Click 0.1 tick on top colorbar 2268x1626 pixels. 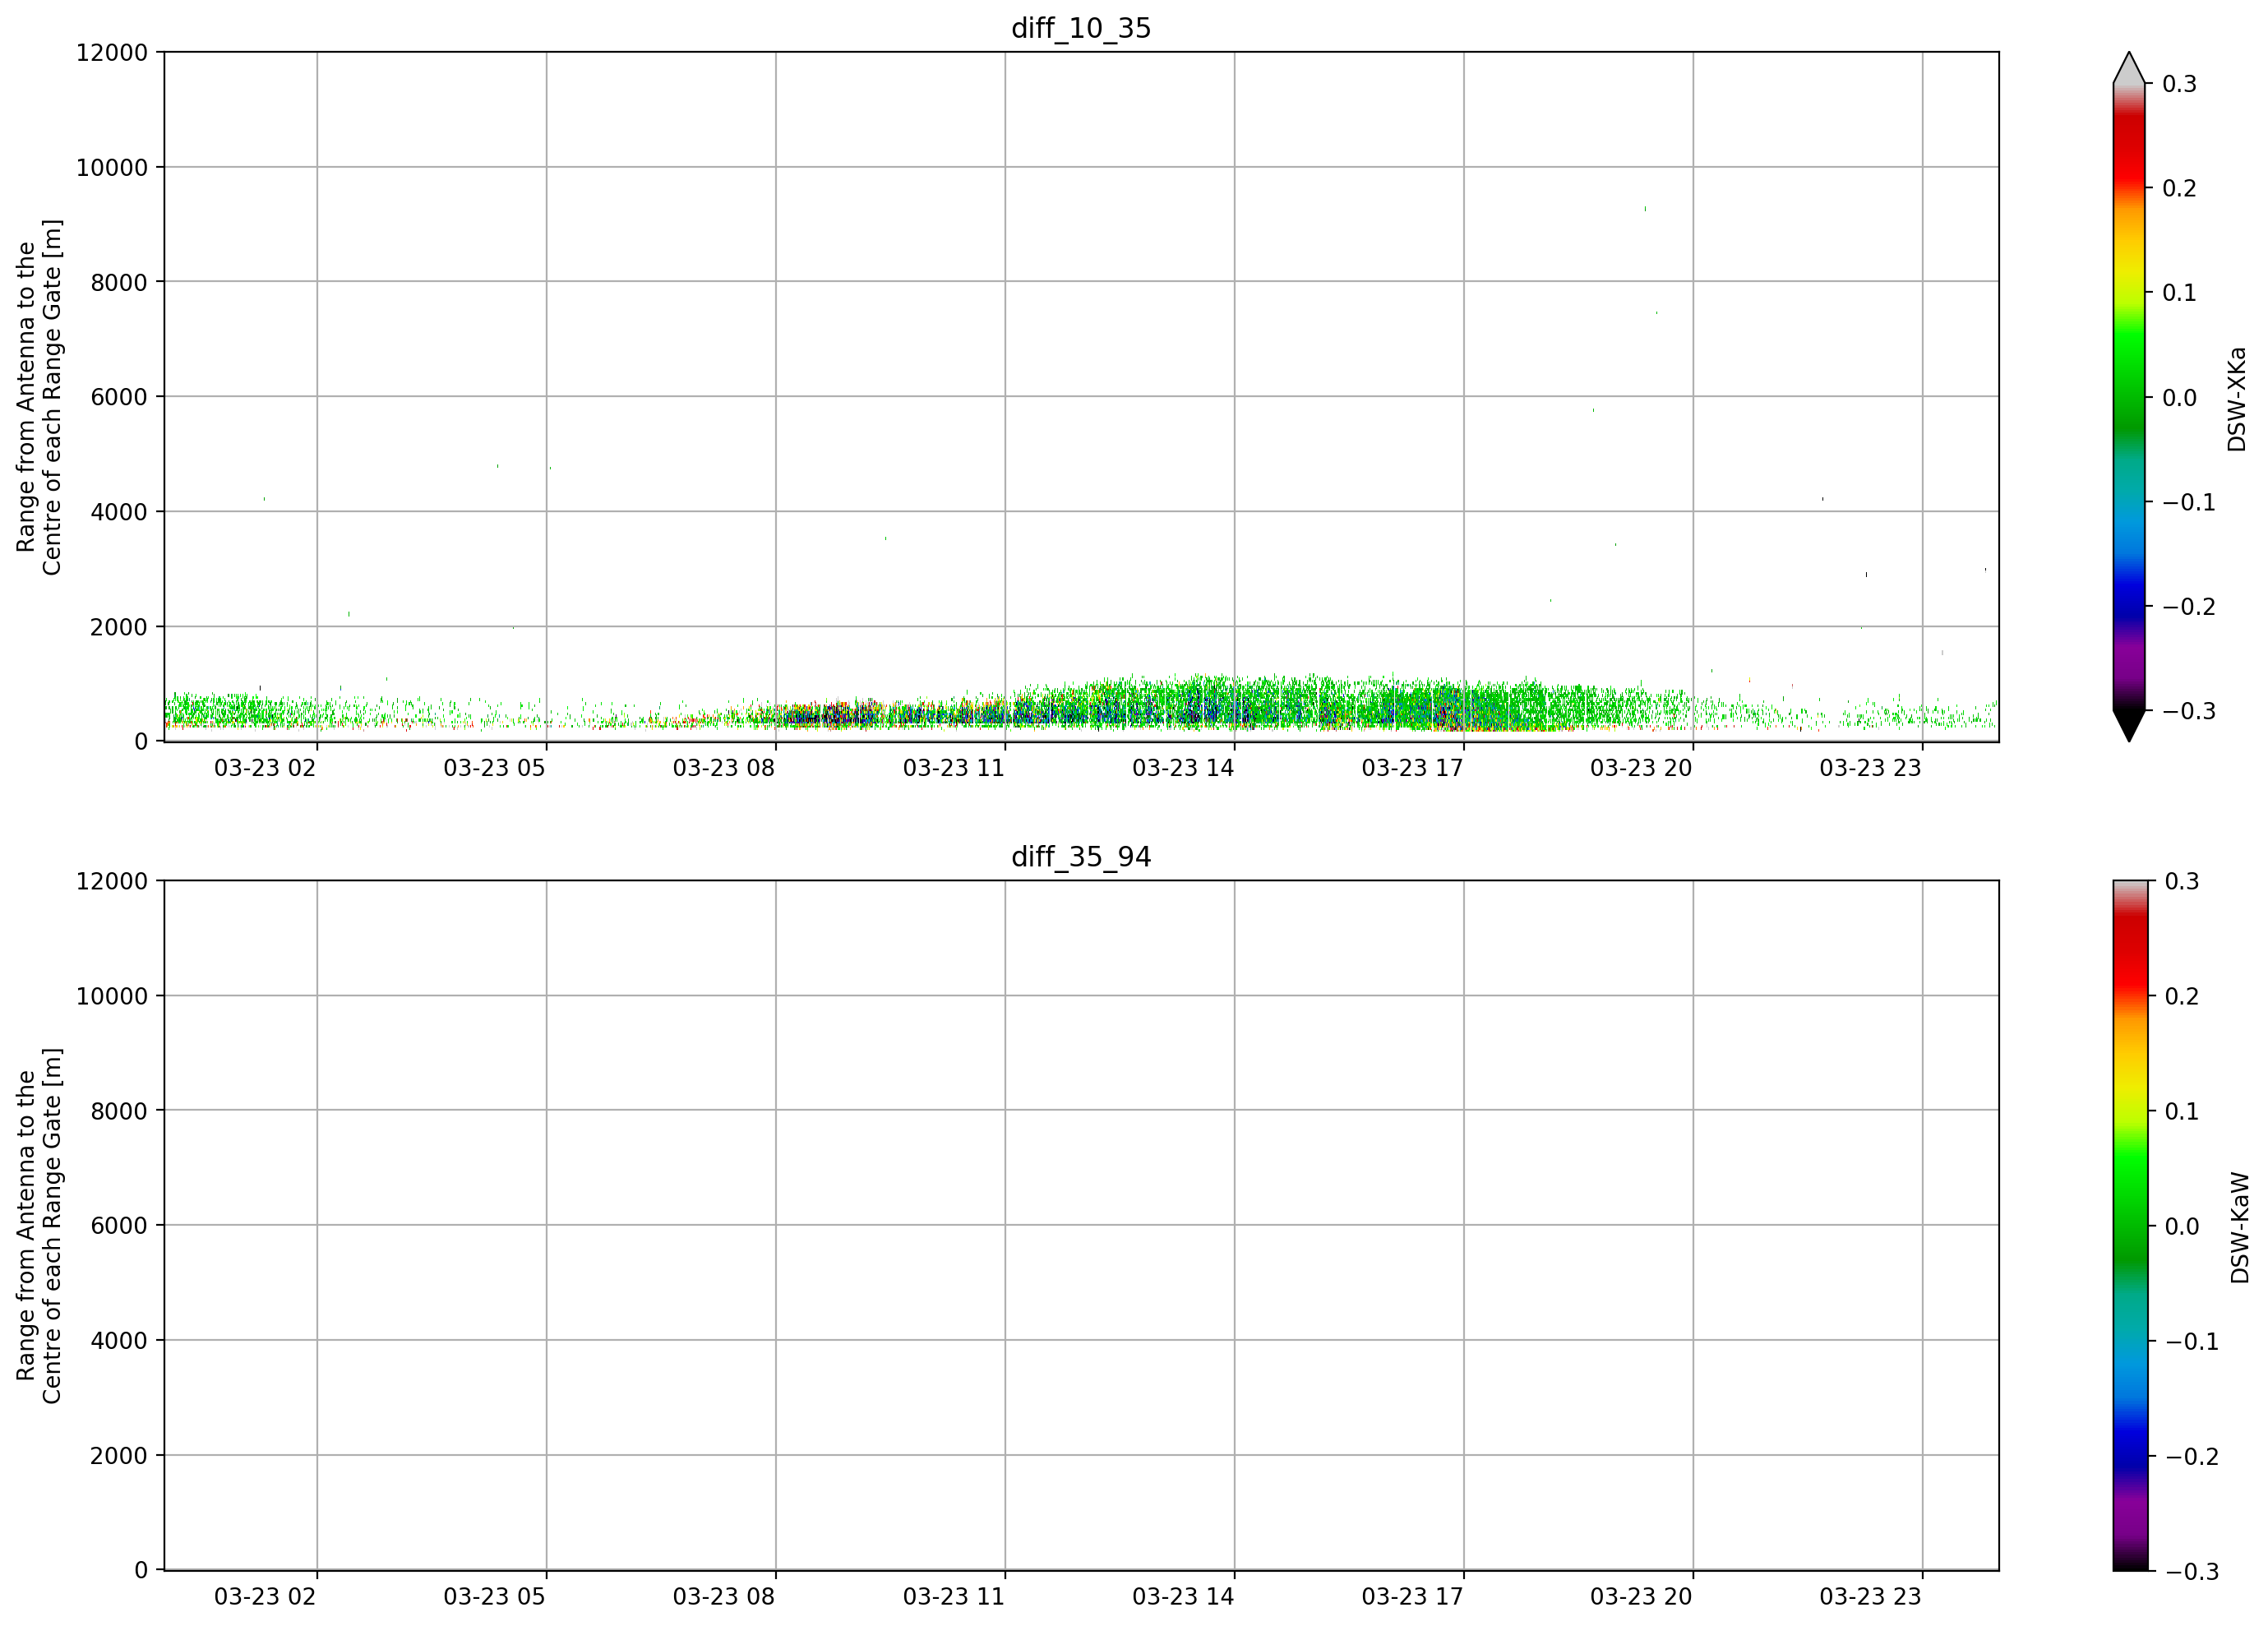2179,293
